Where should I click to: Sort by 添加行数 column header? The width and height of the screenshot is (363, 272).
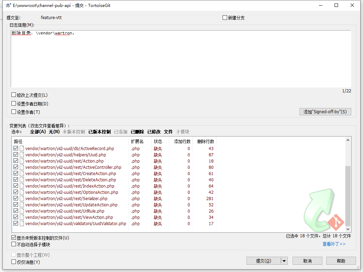pyautogui.click(x=181, y=141)
